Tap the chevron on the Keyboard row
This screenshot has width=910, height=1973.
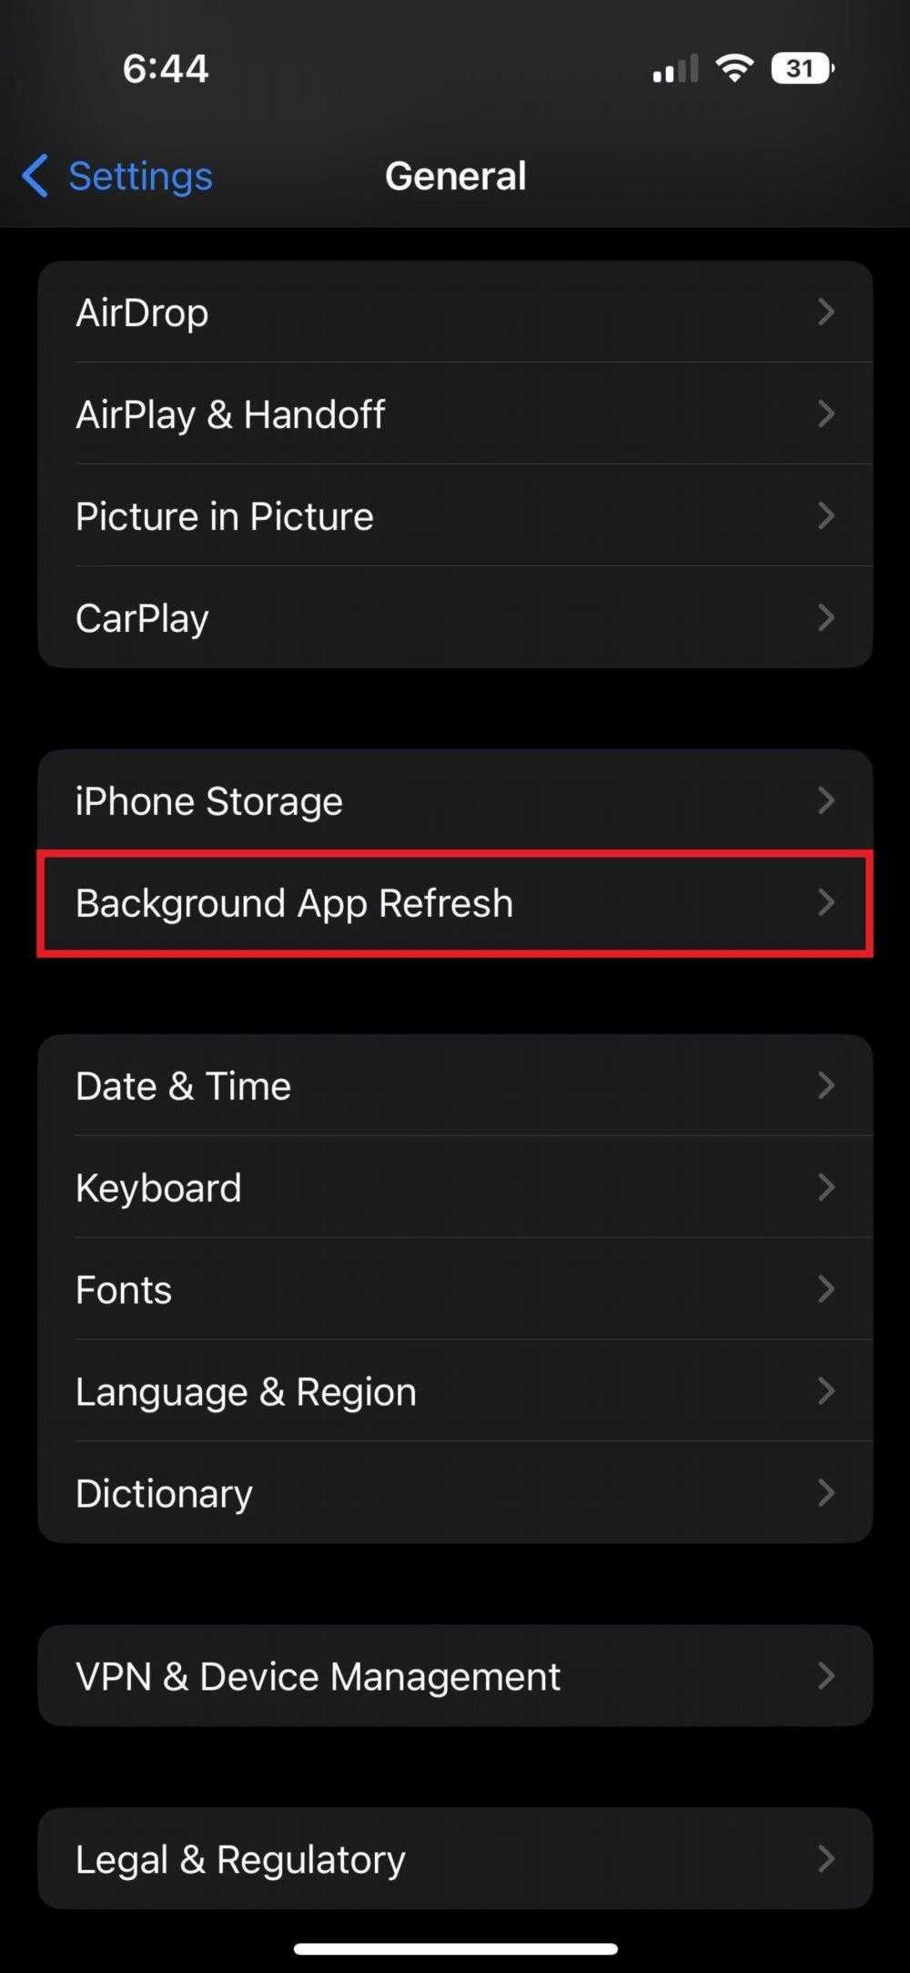826,1187
